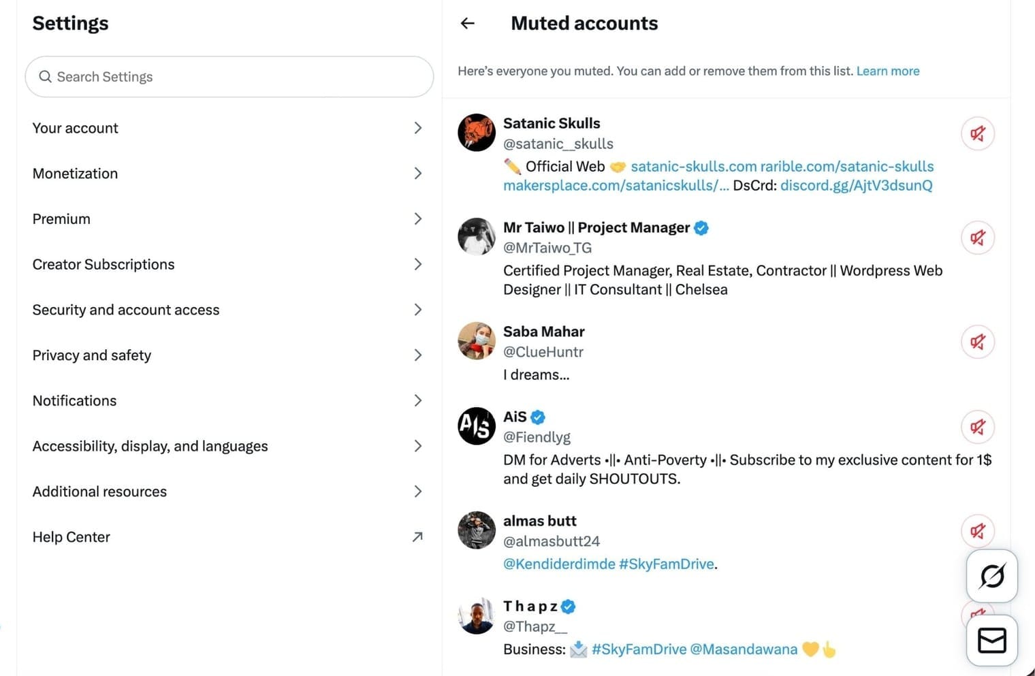Viewport: 1035px width, 676px height.
Task: Unmute Saba Mahar
Action: click(978, 342)
